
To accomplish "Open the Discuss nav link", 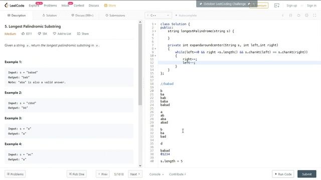I will click(94, 5).
